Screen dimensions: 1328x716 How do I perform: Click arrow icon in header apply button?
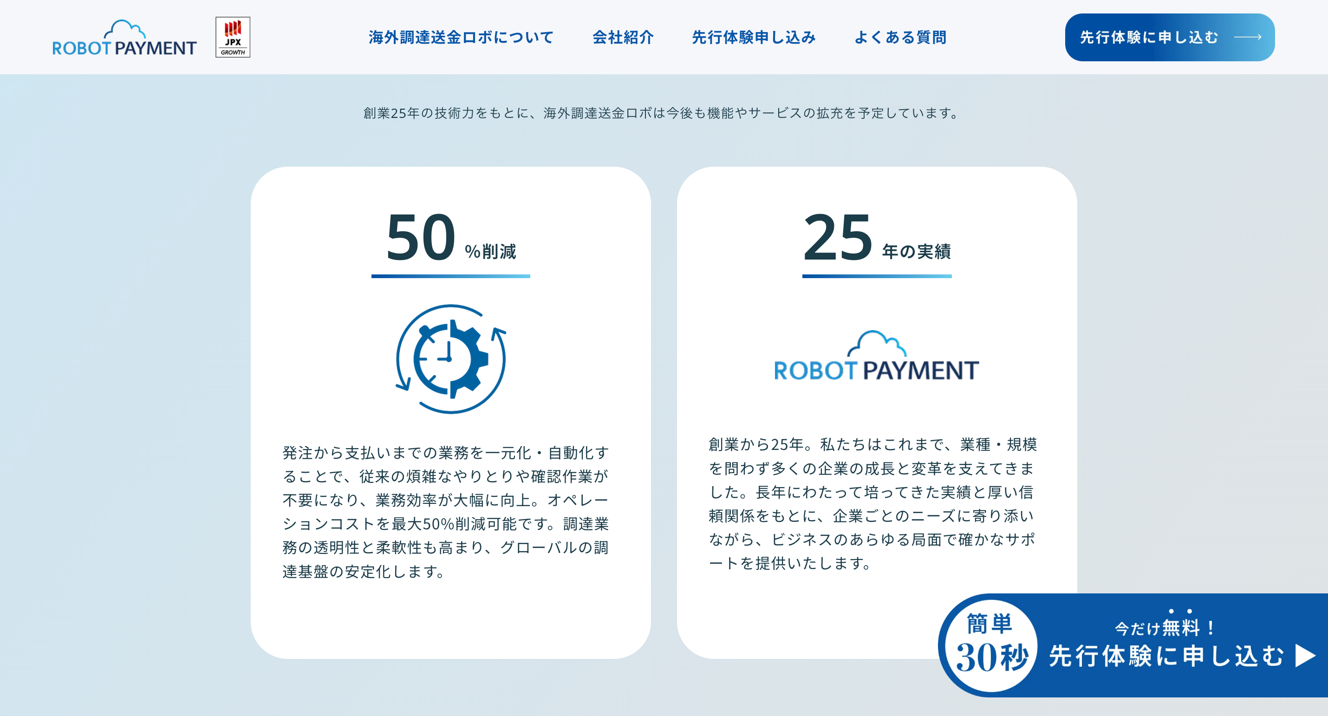pos(1248,37)
